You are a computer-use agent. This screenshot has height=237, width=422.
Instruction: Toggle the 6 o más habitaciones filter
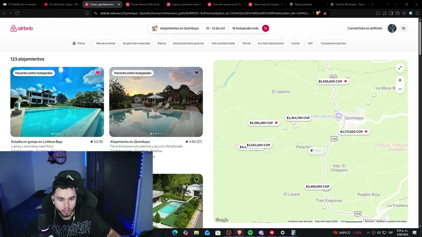271,43
